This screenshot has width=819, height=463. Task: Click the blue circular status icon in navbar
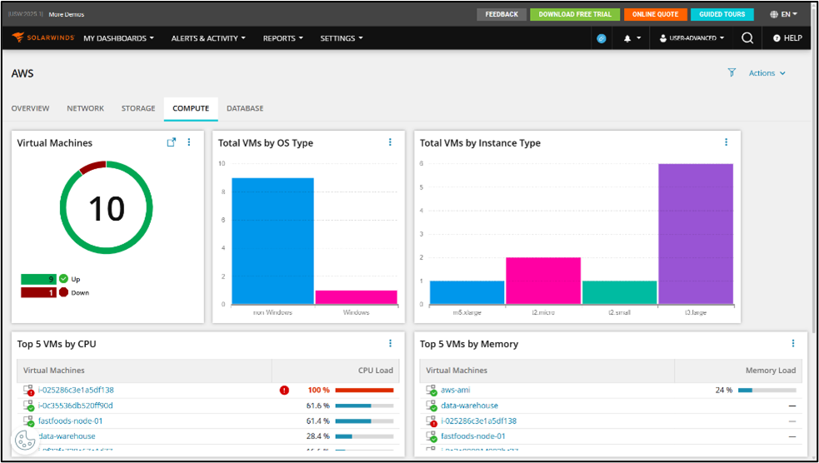click(602, 38)
